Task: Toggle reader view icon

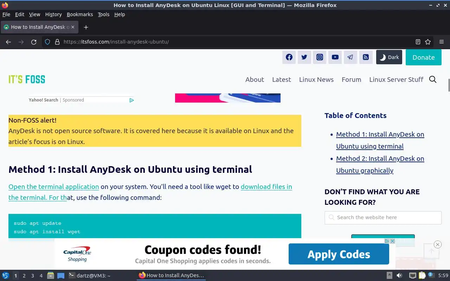Action: 418,42
